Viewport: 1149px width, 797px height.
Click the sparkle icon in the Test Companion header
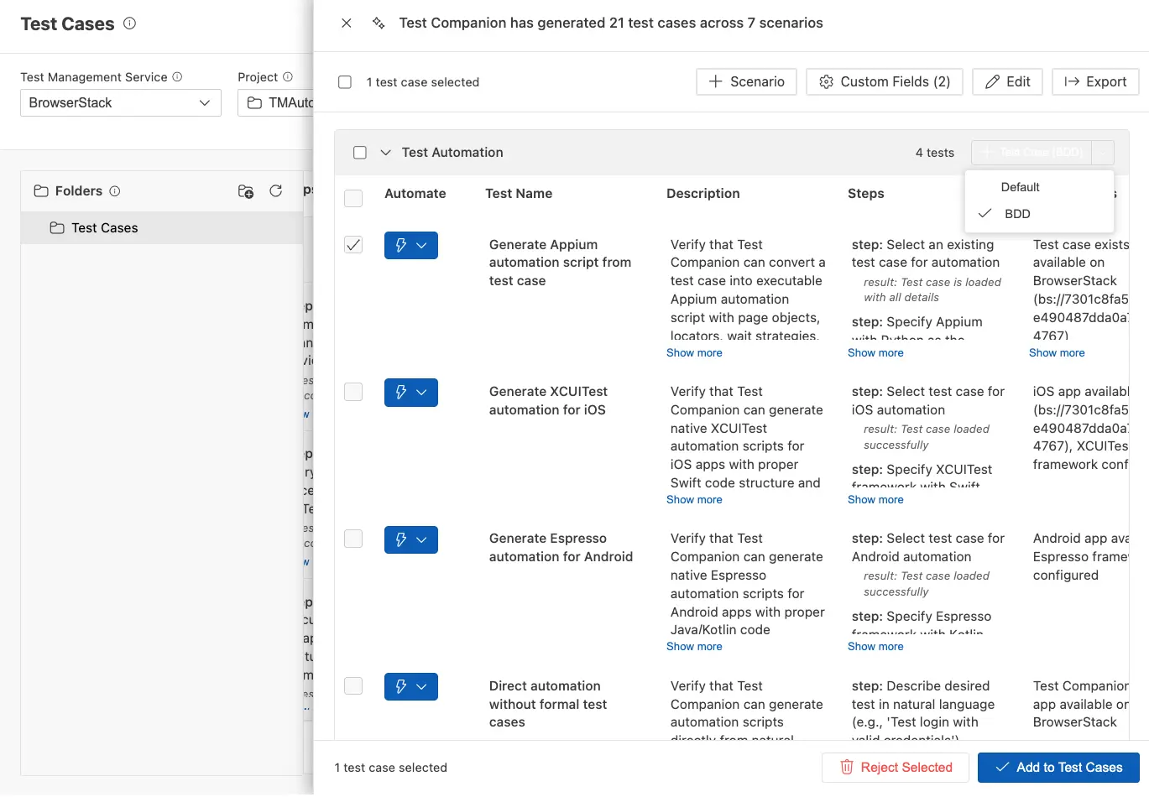(x=378, y=23)
